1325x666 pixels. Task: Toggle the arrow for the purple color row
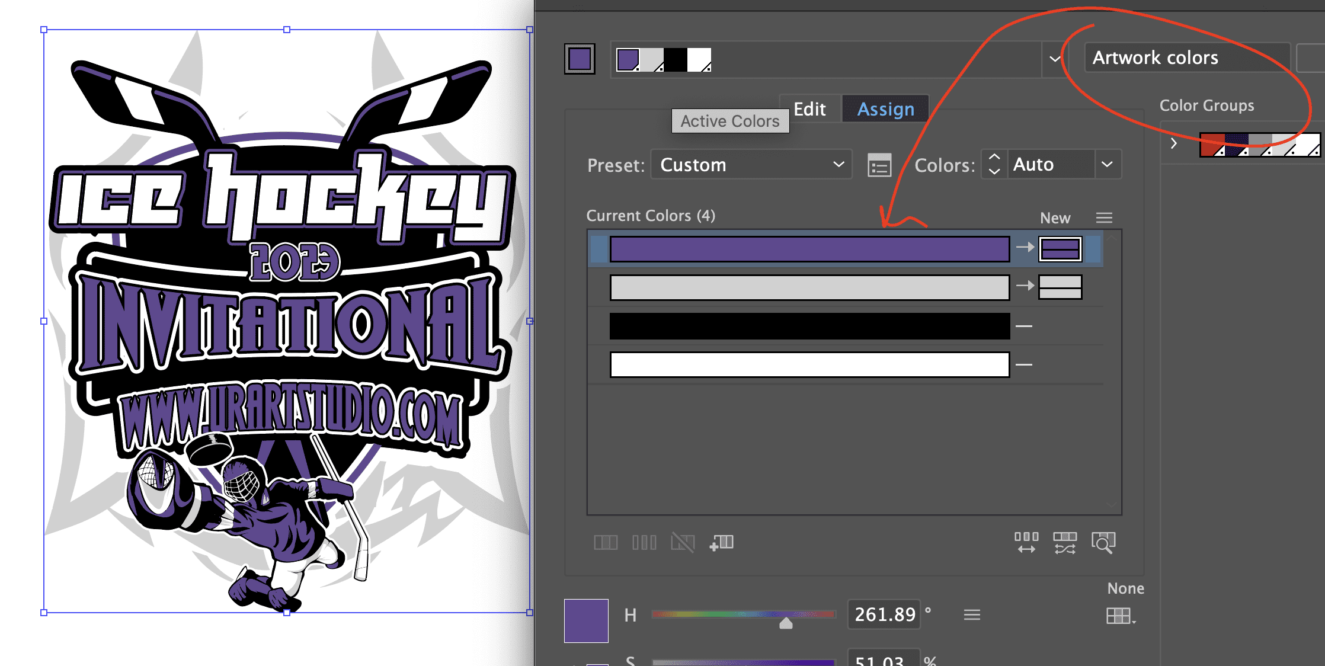tap(1025, 247)
